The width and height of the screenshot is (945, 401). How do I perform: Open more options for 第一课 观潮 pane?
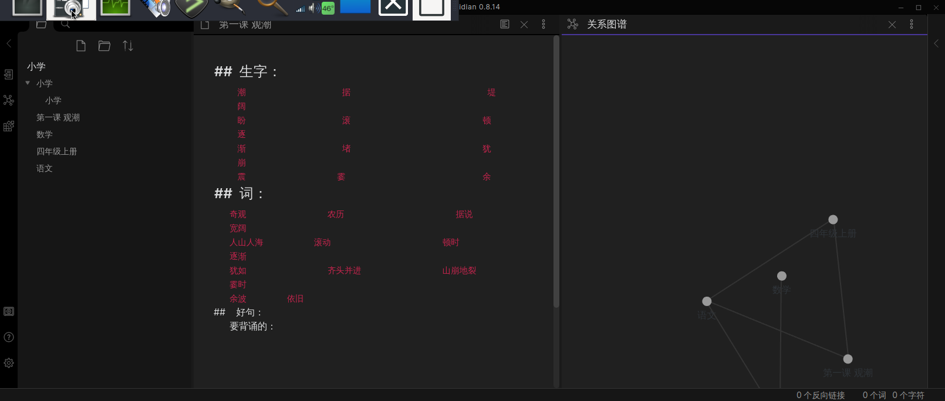[544, 24]
